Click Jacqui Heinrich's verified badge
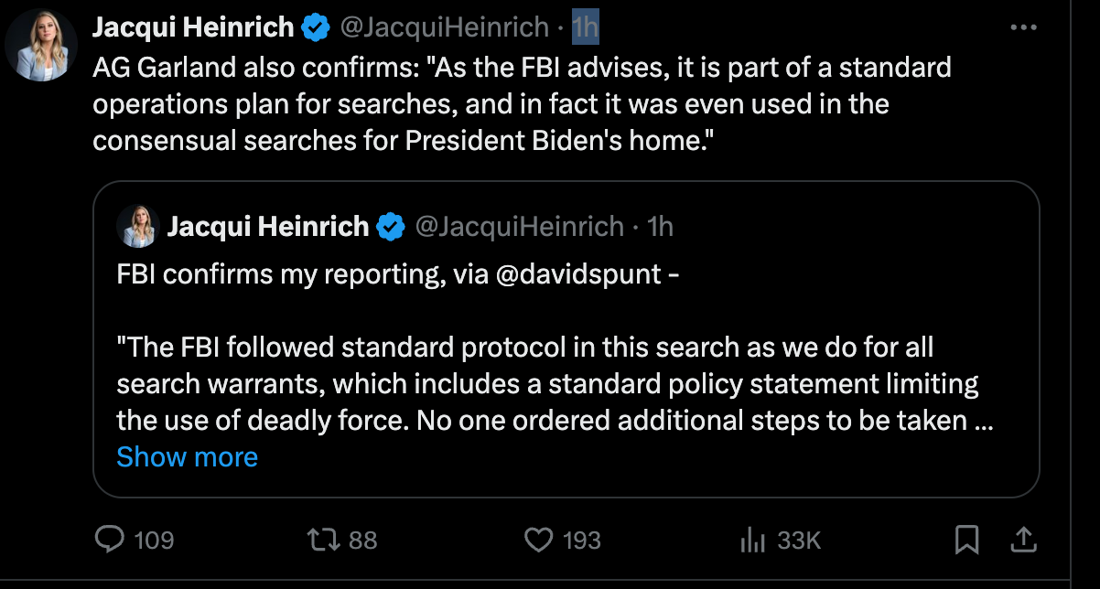Image resolution: width=1100 pixels, height=589 pixels. click(315, 27)
